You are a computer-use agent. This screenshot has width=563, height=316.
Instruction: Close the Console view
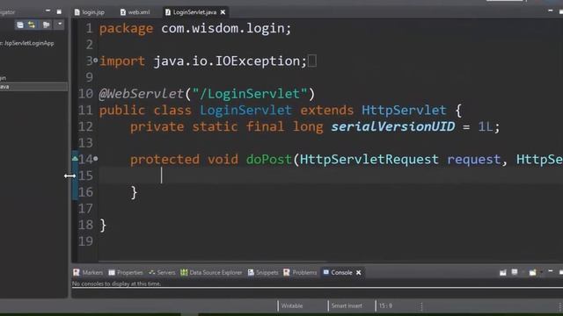coord(358,273)
